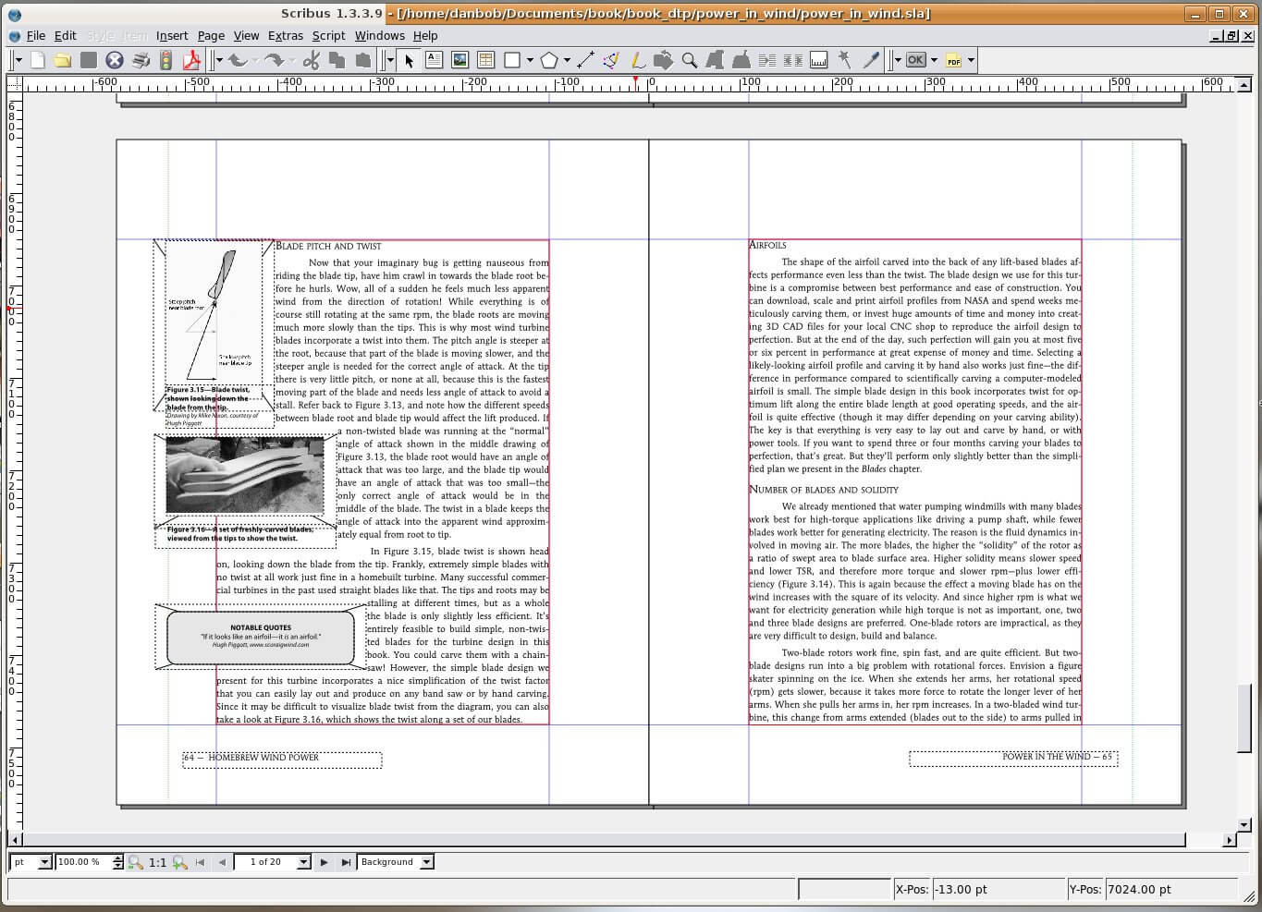Image resolution: width=1262 pixels, height=912 pixels.
Task: Open the unit selector showing pt
Action: click(31, 862)
